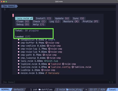Click the NORMAL mode indicator
118x91 pixels.
coord(5,90)
